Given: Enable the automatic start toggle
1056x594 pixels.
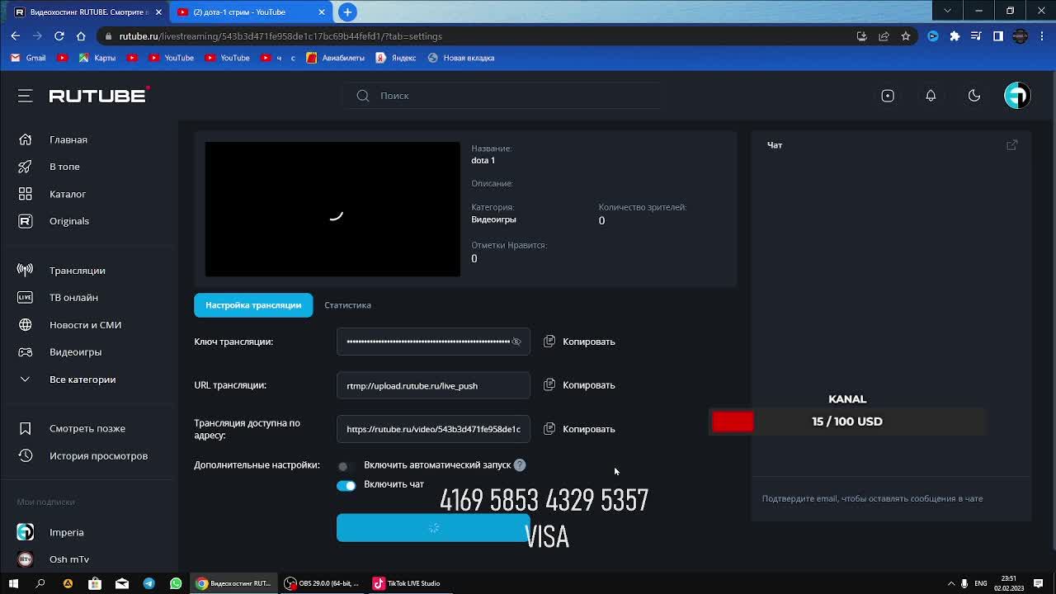Looking at the screenshot, I should click(346, 466).
